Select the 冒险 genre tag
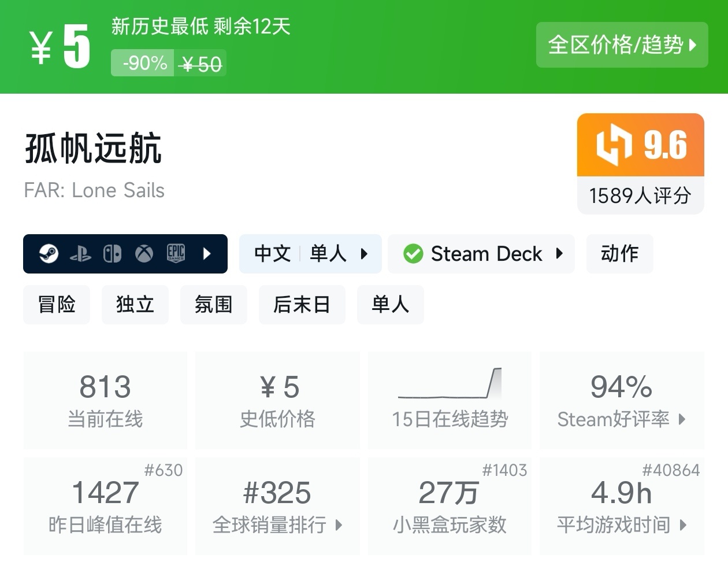The image size is (728, 569). 57,305
